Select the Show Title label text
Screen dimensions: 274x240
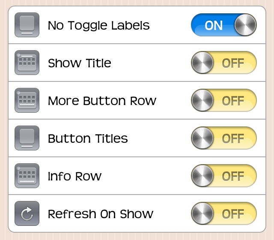coord(80,63)
